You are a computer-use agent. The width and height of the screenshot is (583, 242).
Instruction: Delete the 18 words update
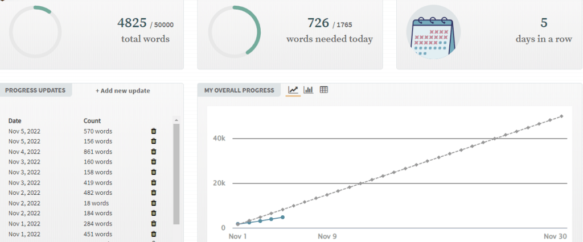coord(153,203)
